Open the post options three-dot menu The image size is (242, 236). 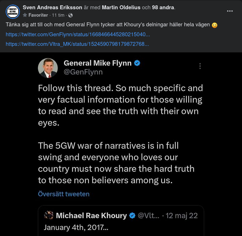pos(230,11)
